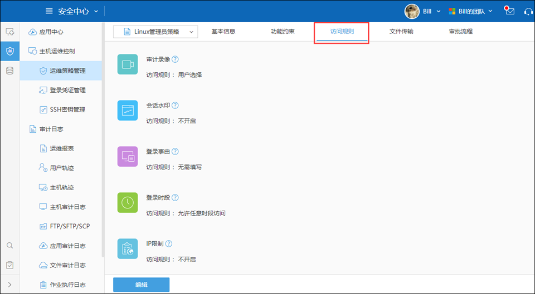The image size is (535, 294).
Task: Click the add-host monitor icon in left rail
Action: [10, 32]
